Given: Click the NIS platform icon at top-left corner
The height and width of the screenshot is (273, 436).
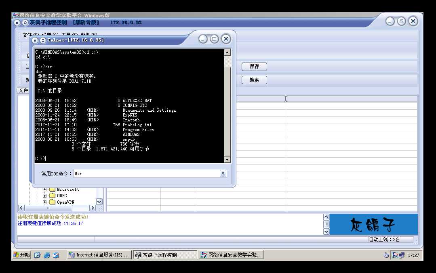Looking at the screenshot, I should click(16, 15).
